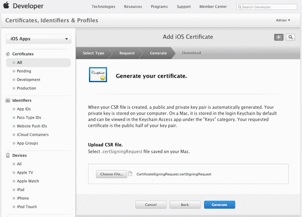Image resolution: width=302 pixels, height=217 pixels.
Task: Select iPhone devices
Action: [23, 198]
